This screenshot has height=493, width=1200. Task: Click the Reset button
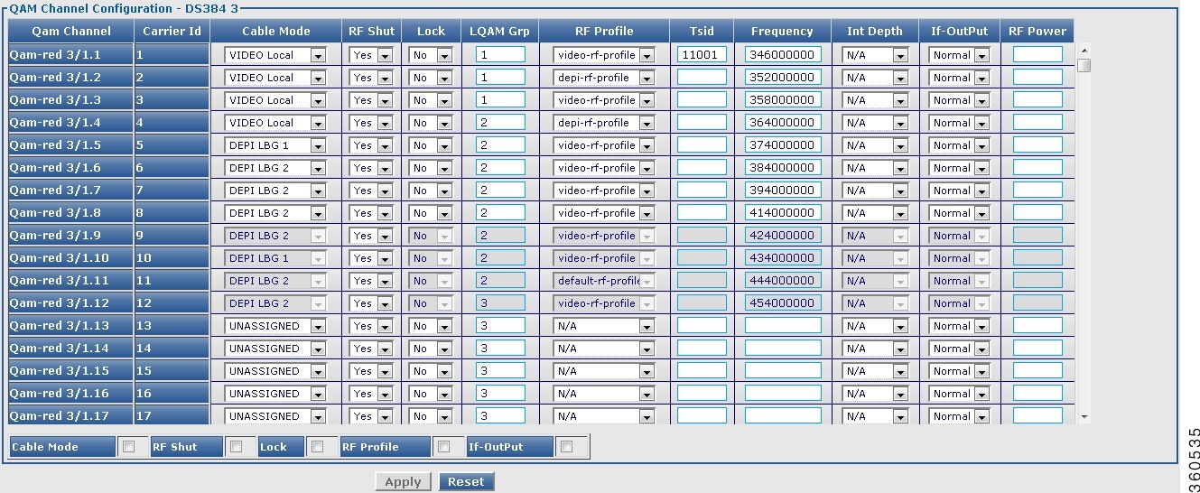[466, 481]
